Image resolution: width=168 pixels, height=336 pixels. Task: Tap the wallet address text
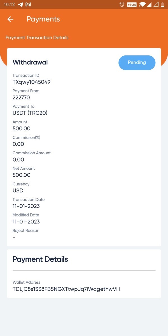pos(66,289)
